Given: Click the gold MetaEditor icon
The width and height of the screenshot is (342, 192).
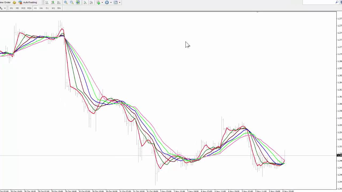Looking at the screenshot, I should coord(14,2).
